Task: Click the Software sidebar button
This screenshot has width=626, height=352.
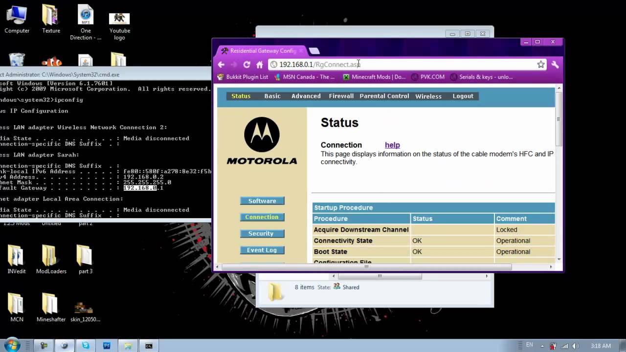Action: click(262, 201)
